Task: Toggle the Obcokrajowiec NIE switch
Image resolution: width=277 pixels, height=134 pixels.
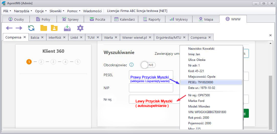Action: coord(148,65)
